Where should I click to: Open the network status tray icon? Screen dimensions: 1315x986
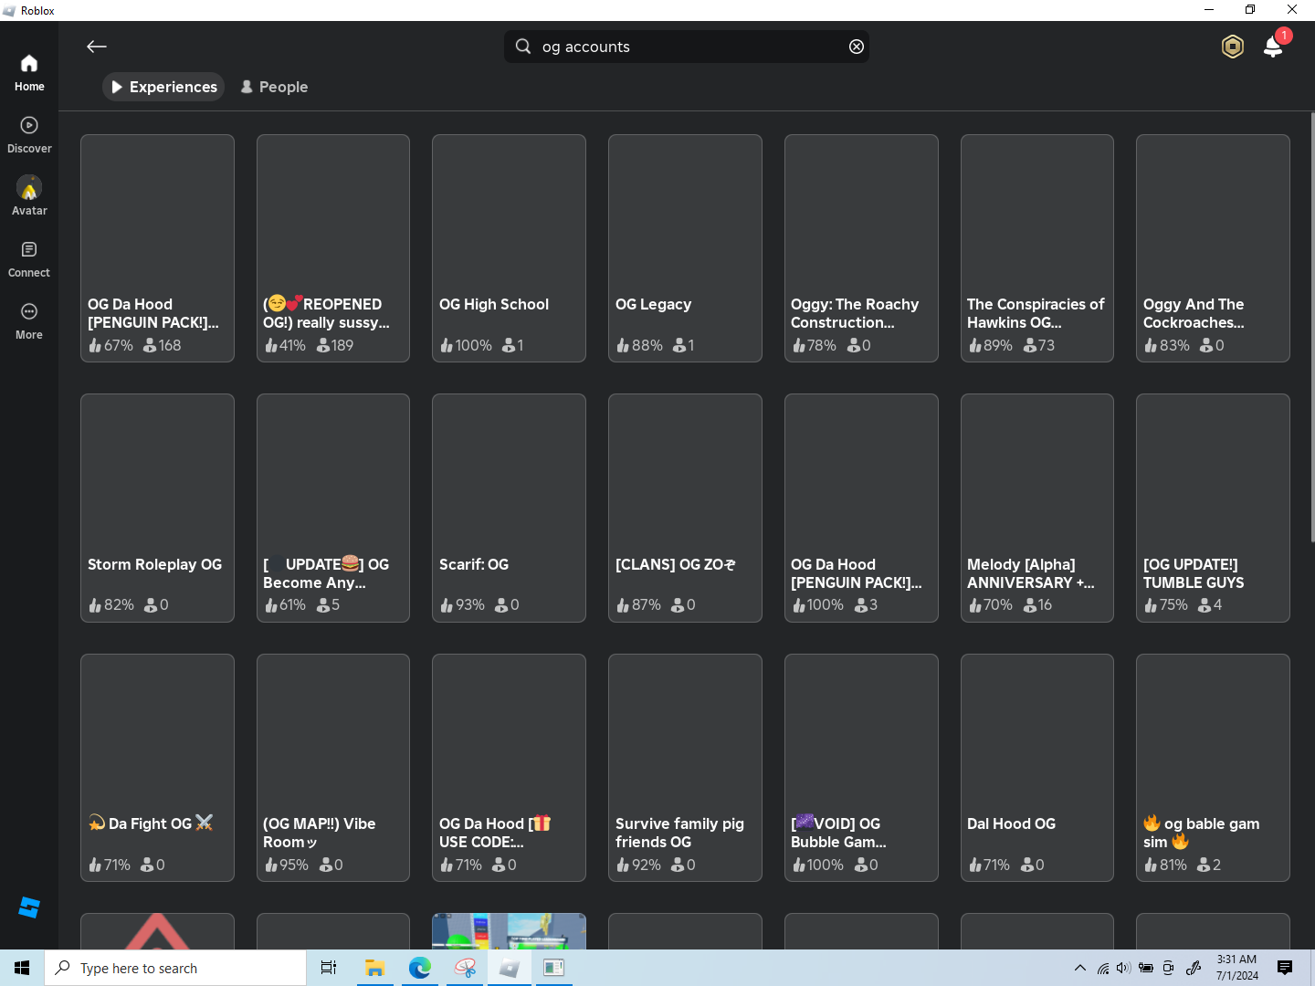(x=1103, y=968)
